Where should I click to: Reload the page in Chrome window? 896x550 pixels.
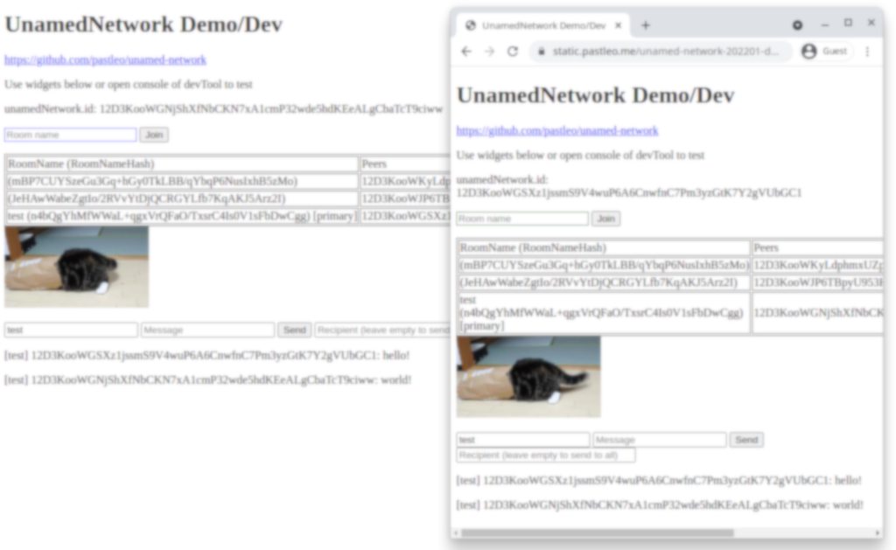(513, 52)
